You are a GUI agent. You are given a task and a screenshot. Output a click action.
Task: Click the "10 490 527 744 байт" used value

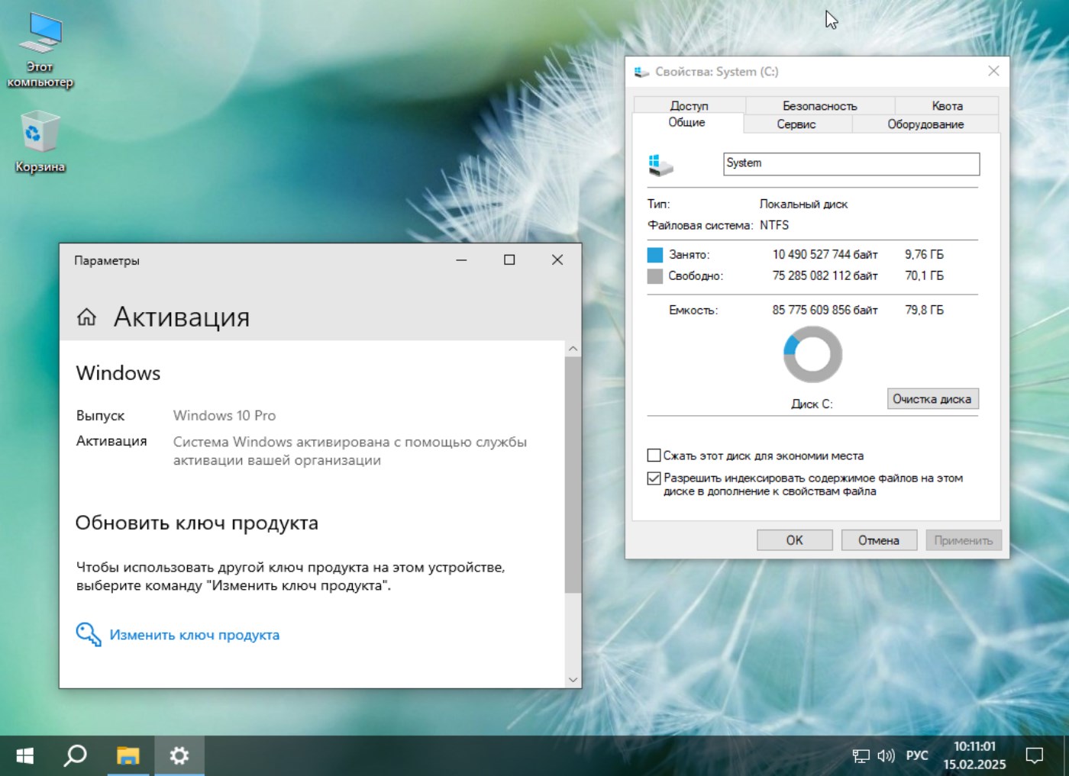point(825,255)
